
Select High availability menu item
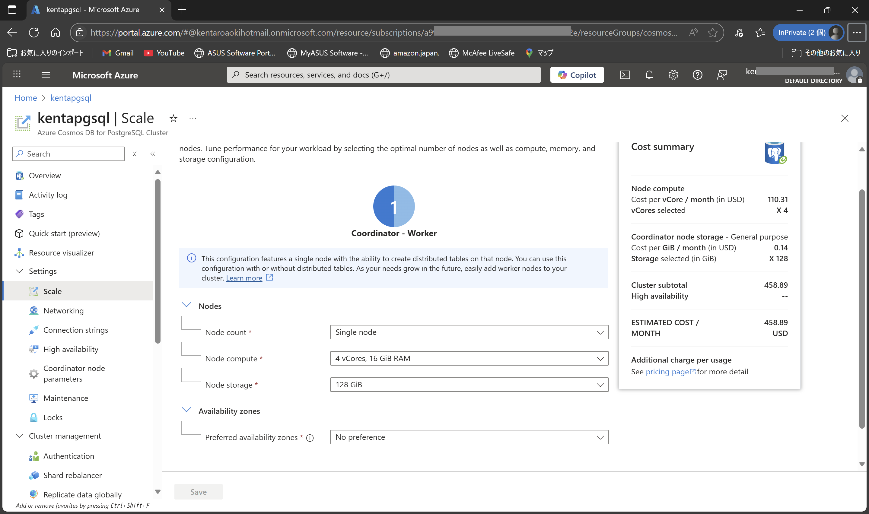point(71,349)
